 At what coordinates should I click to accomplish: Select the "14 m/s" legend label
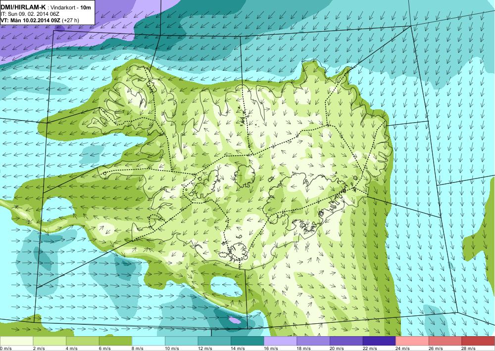[238, 349]
